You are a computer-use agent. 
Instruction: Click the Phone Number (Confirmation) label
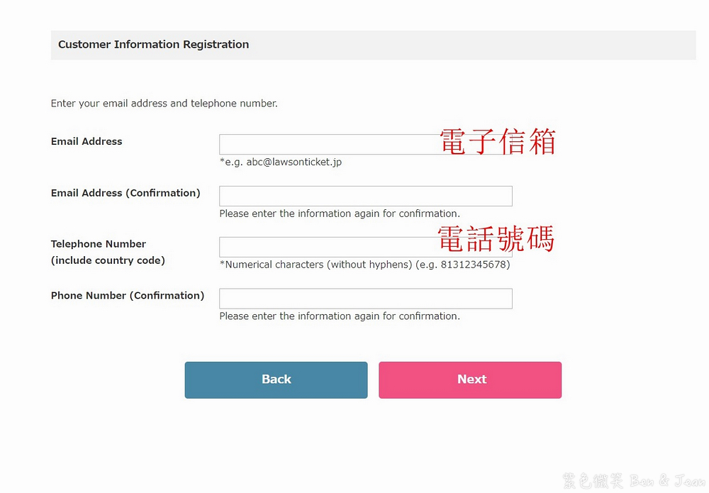(128, 296)
